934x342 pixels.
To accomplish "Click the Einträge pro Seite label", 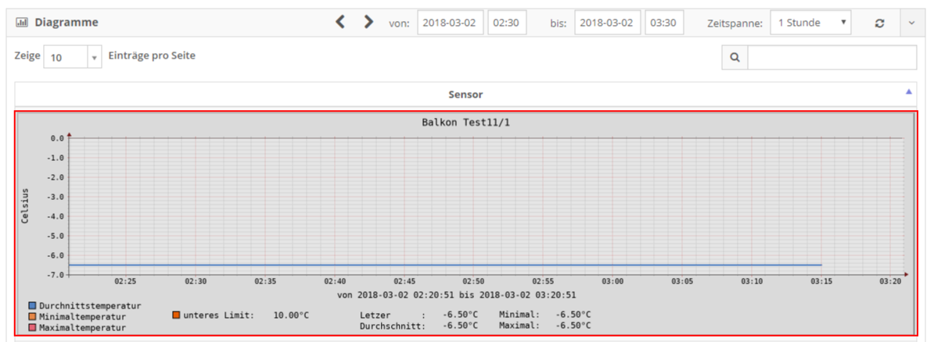I will [x=152, y=56].
